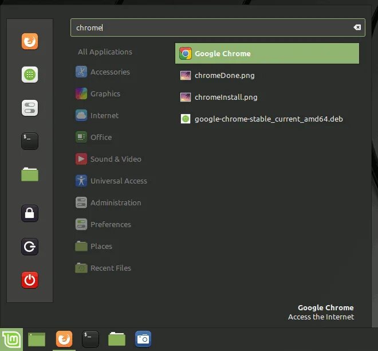Screen dimensions: 378x351
Task: Open google-chrome-stable_current_amd64.deb file name
Action: coord(269,119)
